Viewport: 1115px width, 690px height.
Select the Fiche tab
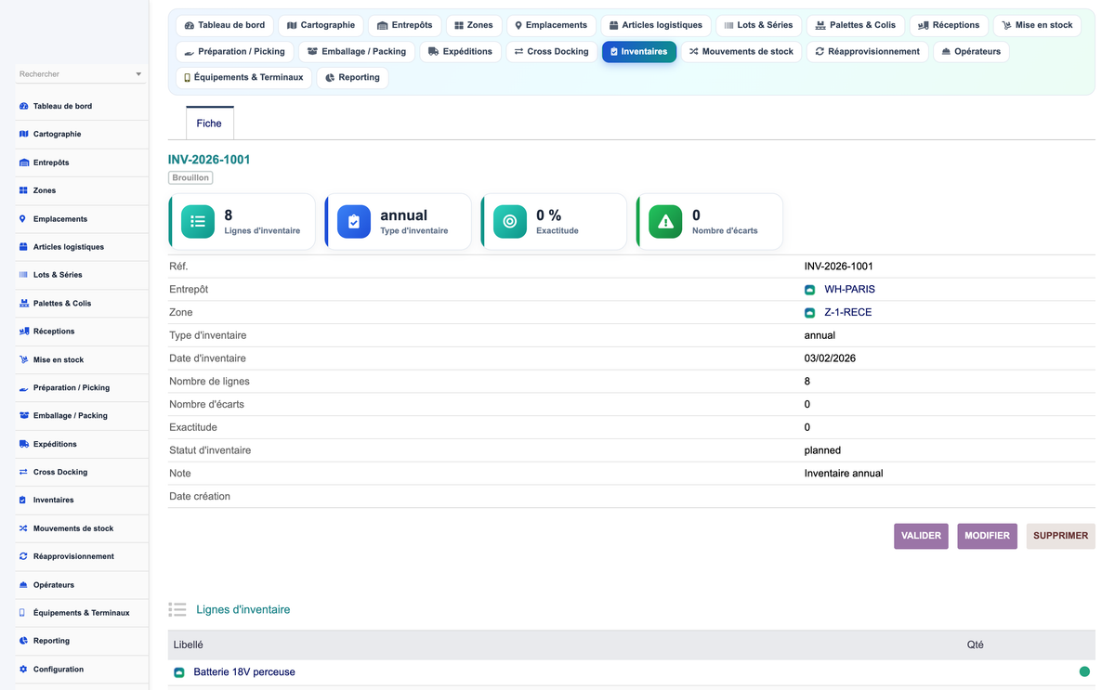tap(209, 124)
